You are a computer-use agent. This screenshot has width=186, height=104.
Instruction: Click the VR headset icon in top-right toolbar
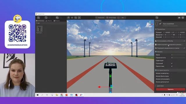point(179,18)
